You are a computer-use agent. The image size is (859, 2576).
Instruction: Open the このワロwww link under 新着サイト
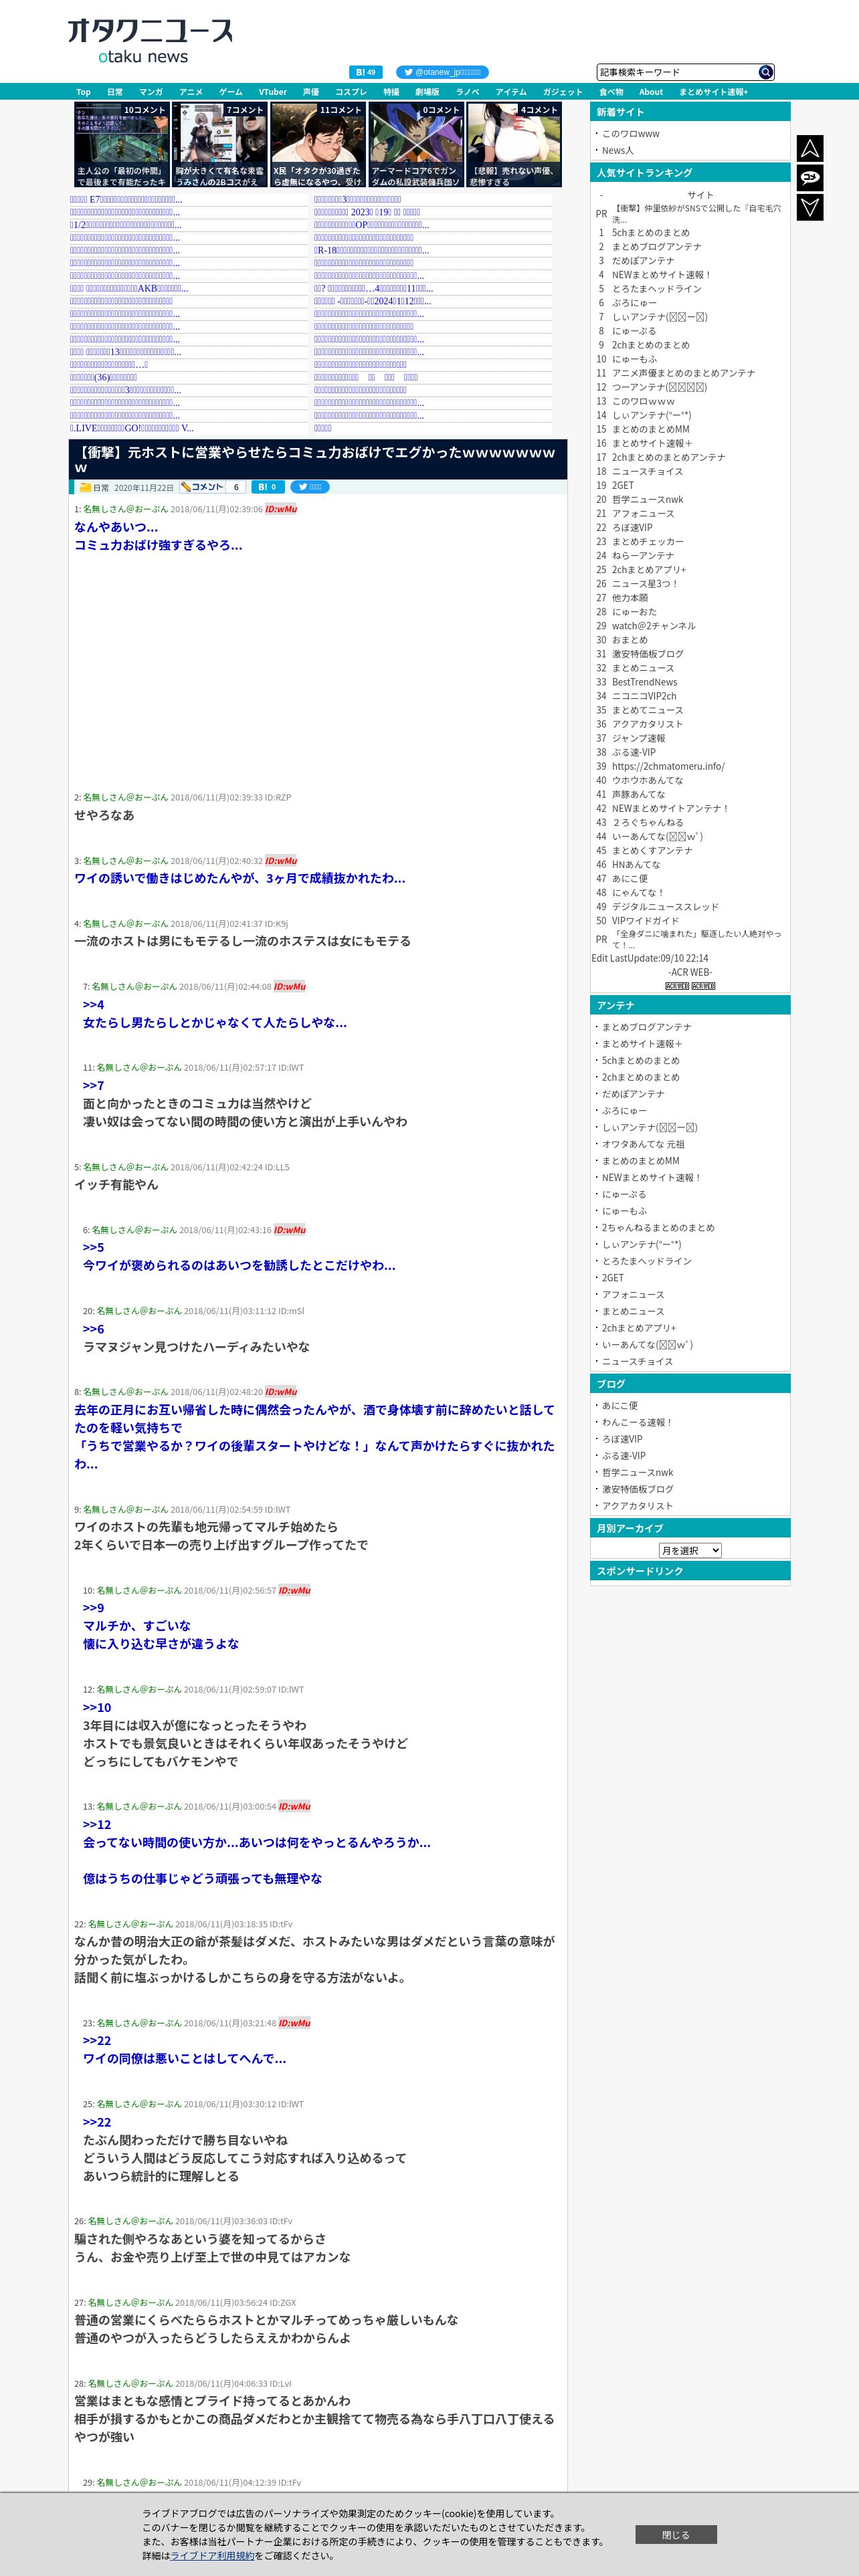[630, 134]
